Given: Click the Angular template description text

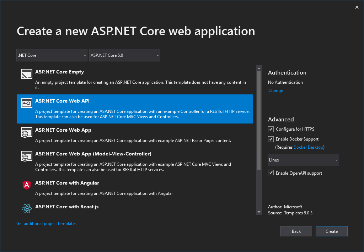Looking at the screenshot, I should [x=104, y=193].
